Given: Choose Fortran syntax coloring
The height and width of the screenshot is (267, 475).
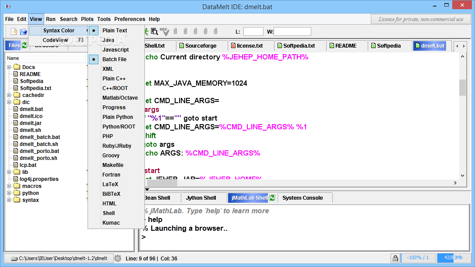Looking at the screenshot, I should [111, 174].
